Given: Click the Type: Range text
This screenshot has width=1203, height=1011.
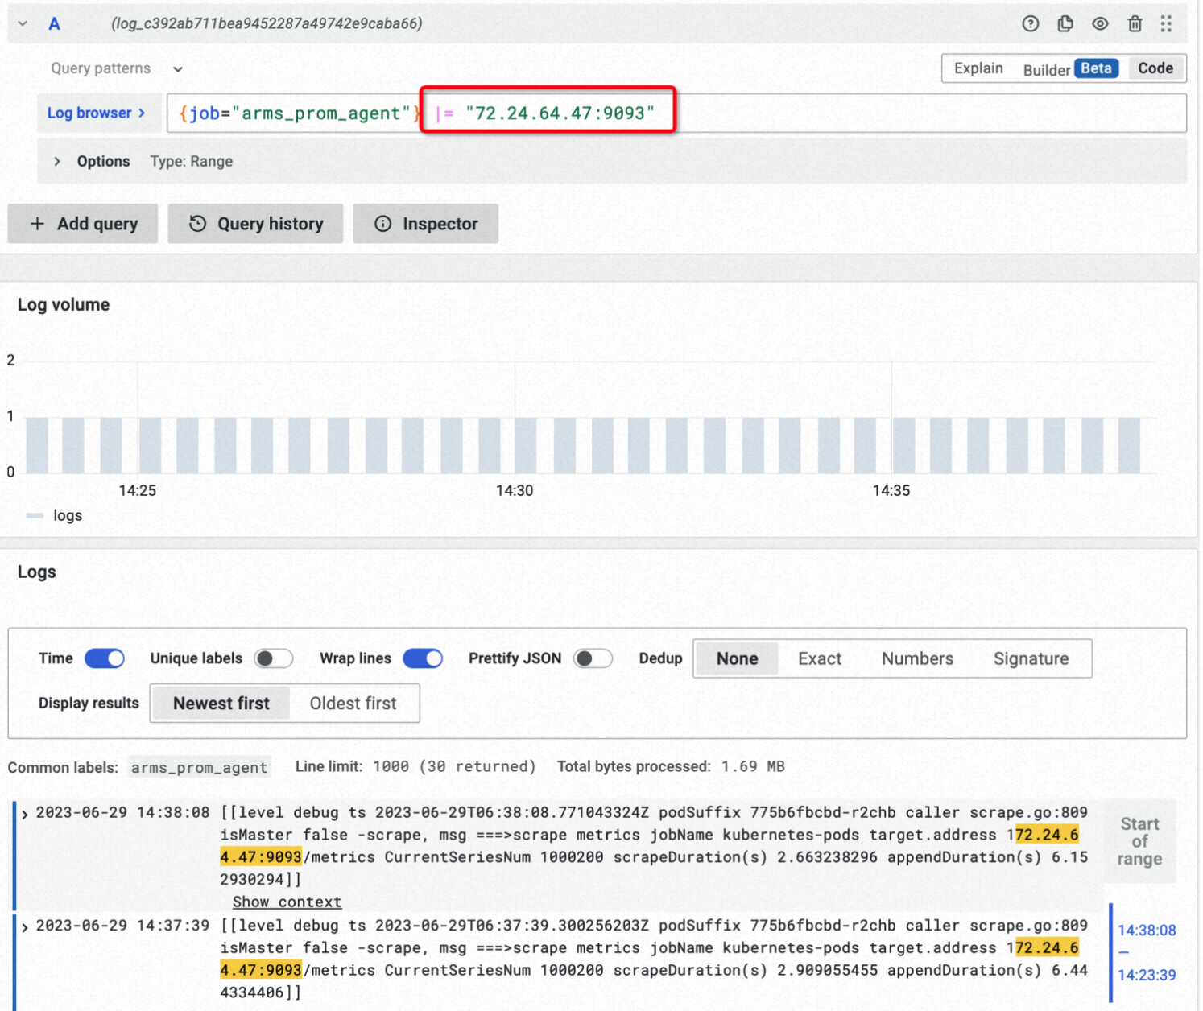Looking at the screenshot, I should [x=191, y=161].
